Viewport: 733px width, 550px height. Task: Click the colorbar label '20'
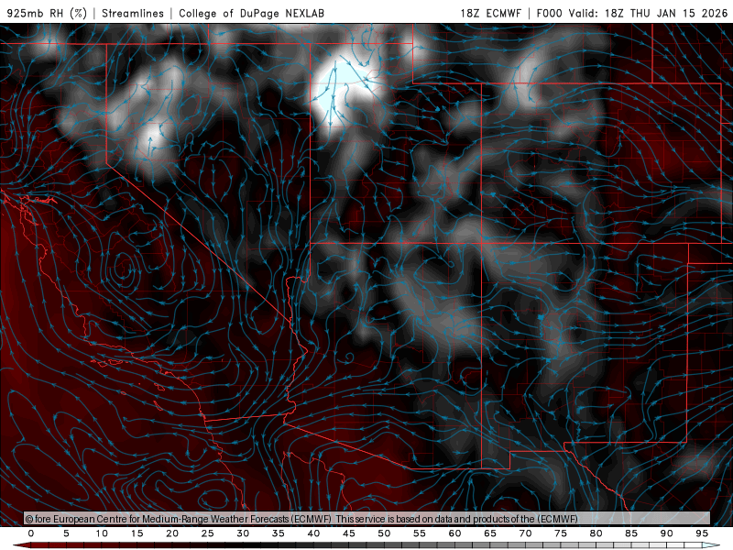172,533
